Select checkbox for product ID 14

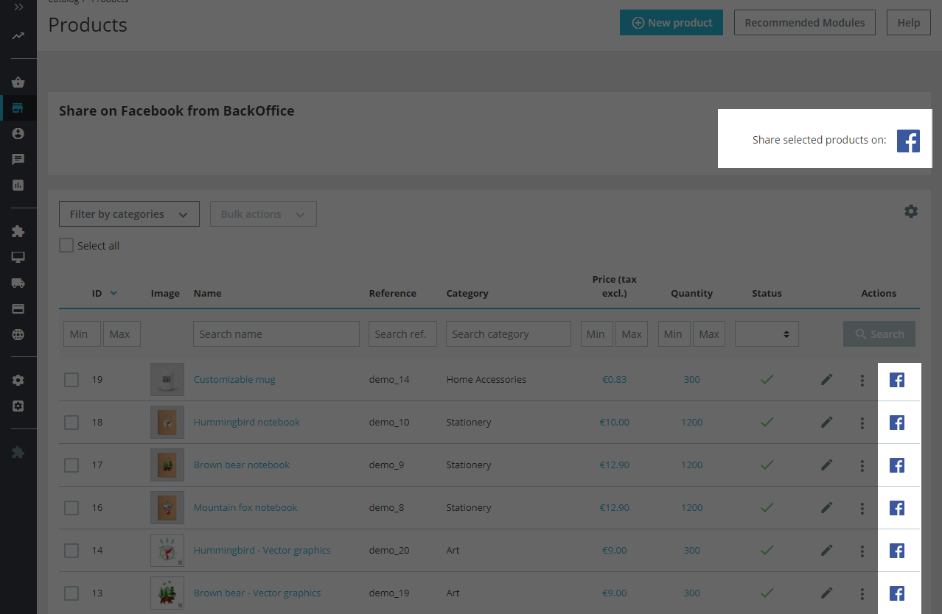click(x=71, y=551)
